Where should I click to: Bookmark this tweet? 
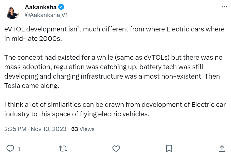[169, 149]
